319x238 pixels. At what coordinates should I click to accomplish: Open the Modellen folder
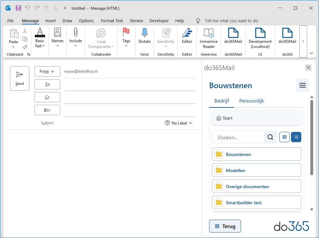point(256,170)
